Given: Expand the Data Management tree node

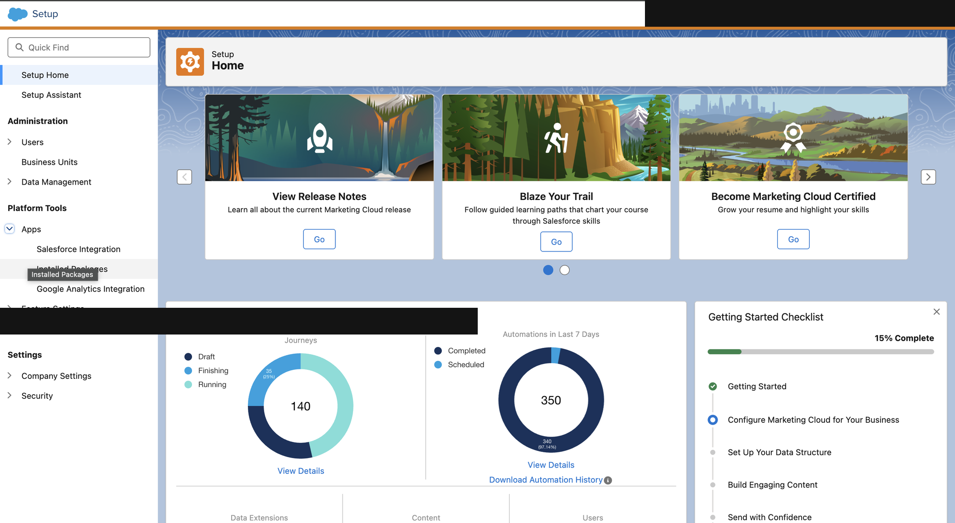Looking at the screenshot, I should click(10, 181).
